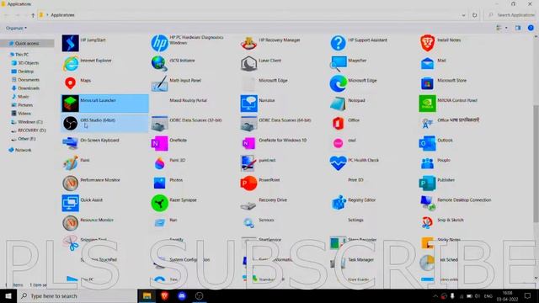Viewport: 539px width, 303px height.
Task: Open the Remote Desktop Connection icon
Action: (x=427, y=203)
